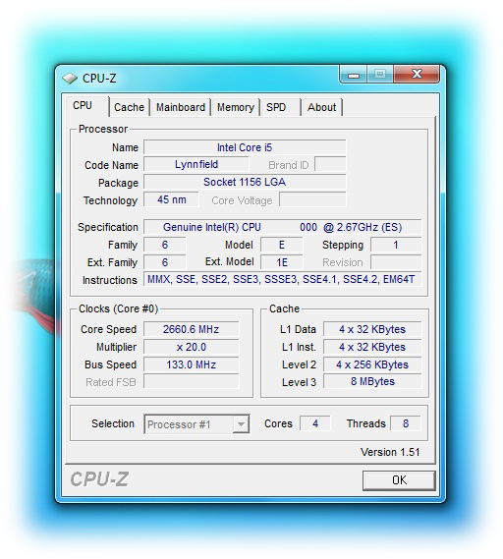503x559 pixels.
Task: Click the CPU-Z title bar app icon
Action: click(70, 78)
